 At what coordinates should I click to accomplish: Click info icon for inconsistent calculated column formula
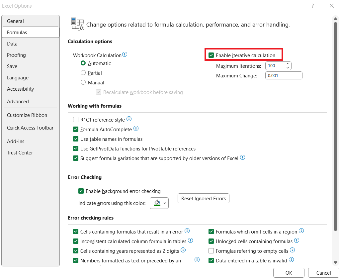190,240
